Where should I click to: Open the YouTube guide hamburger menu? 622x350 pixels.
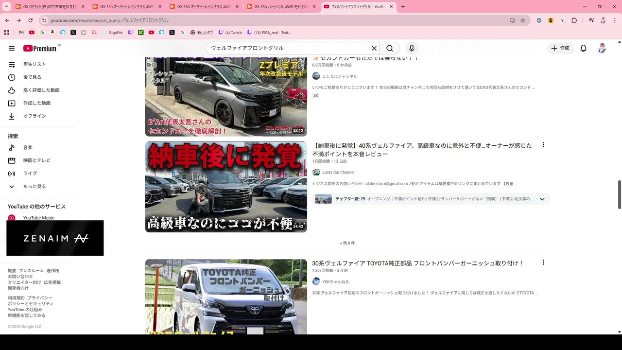tap(12, 48)
